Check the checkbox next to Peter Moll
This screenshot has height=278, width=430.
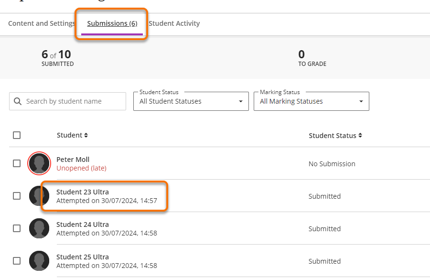tap(17, 163)
